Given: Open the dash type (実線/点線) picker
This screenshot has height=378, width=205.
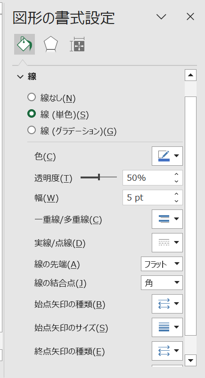Looking at the screenshot, I should [x=167, y=242].
